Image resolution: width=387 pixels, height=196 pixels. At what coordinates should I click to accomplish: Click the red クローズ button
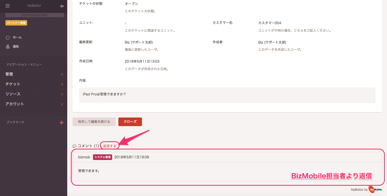click(x=130, y=122)
